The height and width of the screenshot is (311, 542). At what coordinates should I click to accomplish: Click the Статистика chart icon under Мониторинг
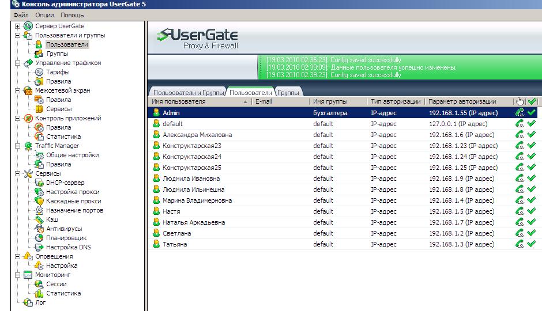coord(39,293)
